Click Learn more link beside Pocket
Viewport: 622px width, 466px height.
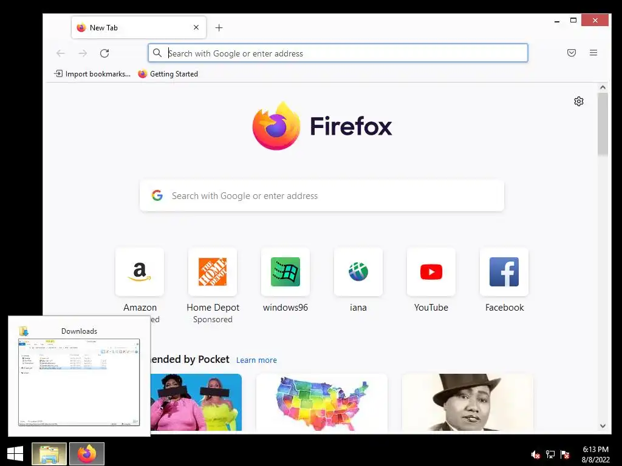[256, 360]
